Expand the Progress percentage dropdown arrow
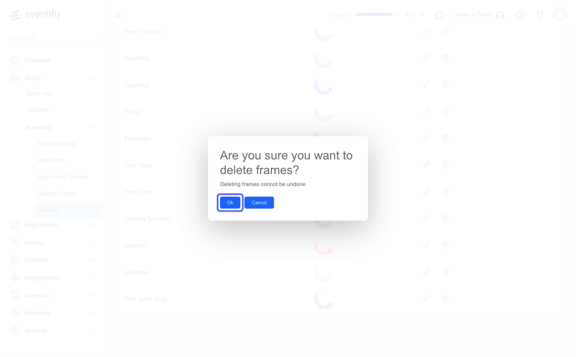This screenshot has height=357, width=576. 422,15
